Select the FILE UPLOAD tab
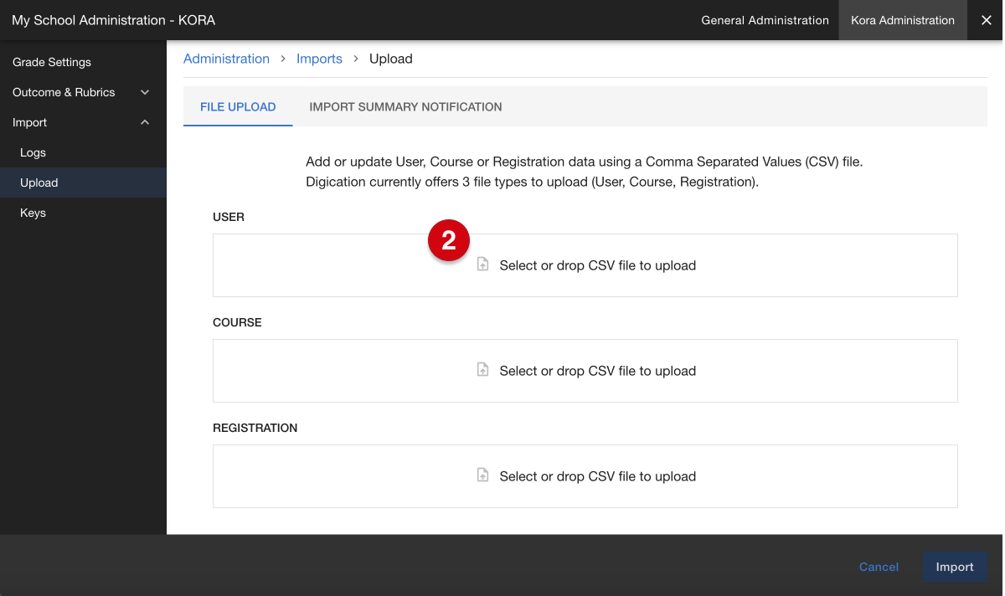The height and width of the screenshot is (596, 1005). (238, 106)
